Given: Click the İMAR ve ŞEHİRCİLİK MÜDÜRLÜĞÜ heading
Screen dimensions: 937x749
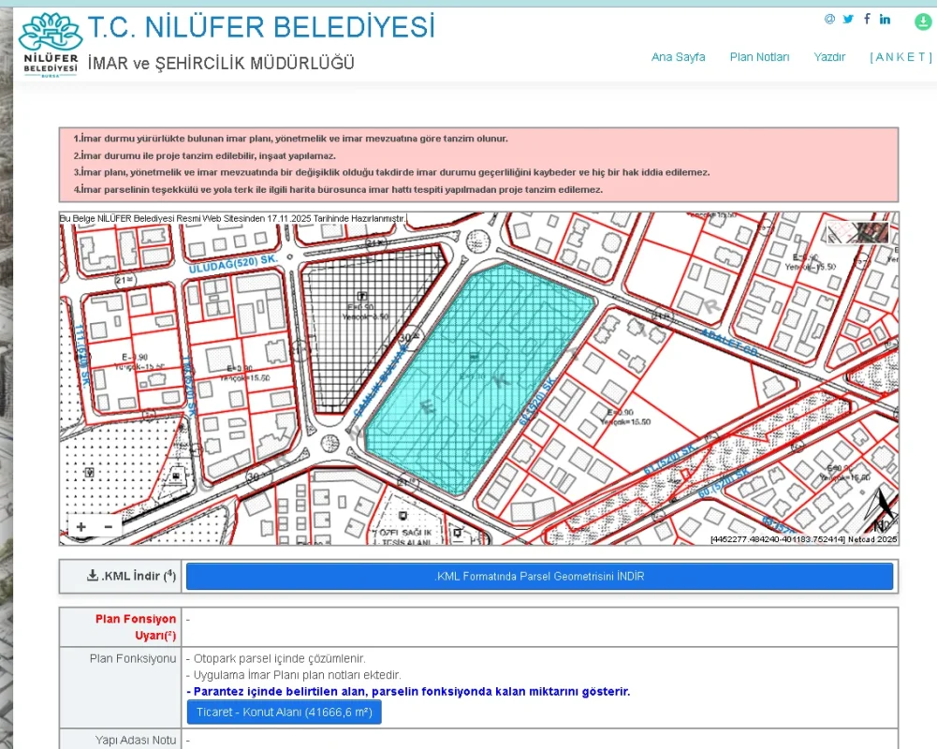Looking at the screenshot, I should pyautogui.click(x=221, y=64).
